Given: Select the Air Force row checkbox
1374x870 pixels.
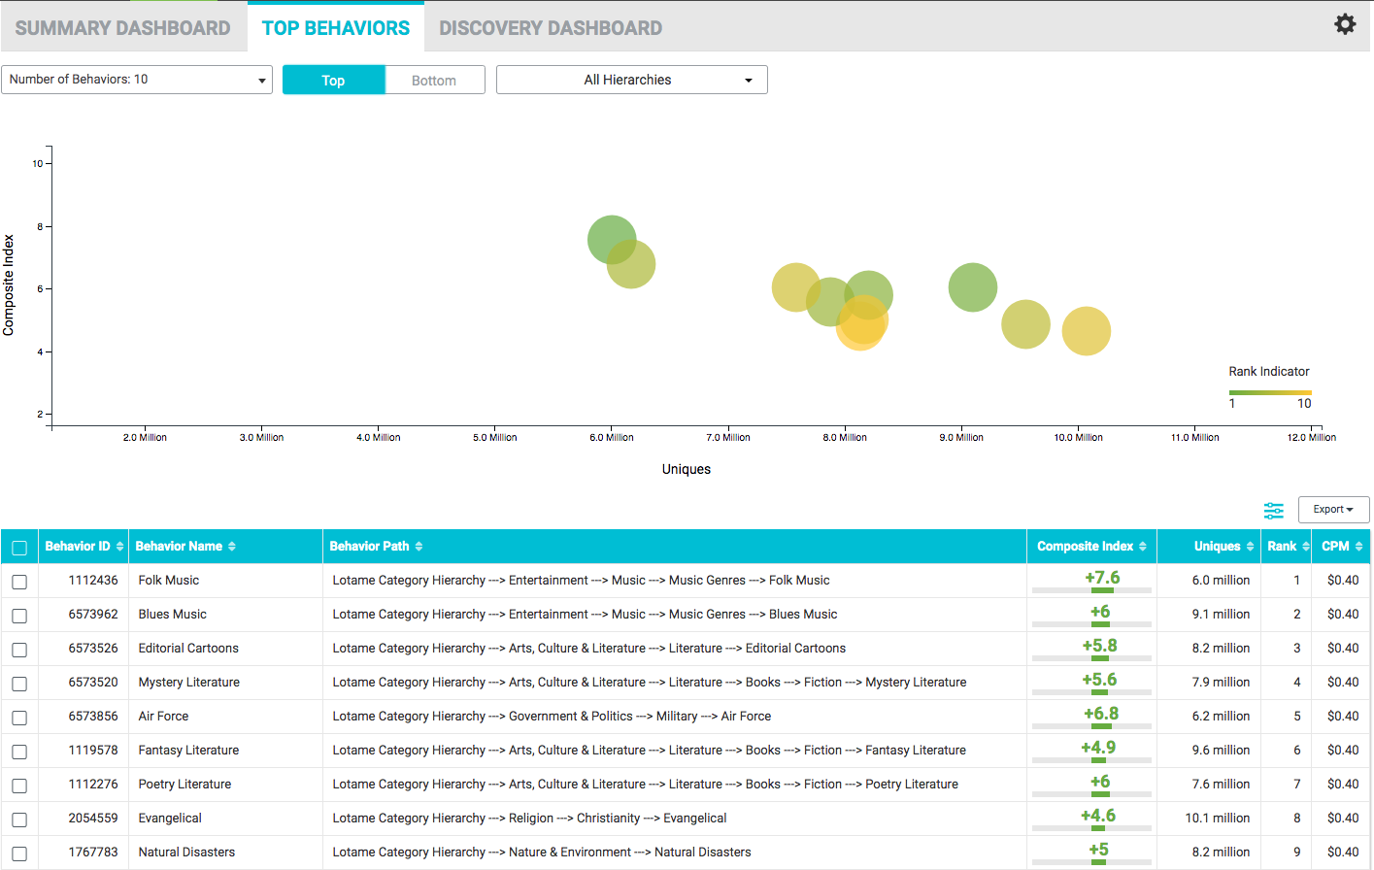Looking at the screenshot, I should click(19, 718).
